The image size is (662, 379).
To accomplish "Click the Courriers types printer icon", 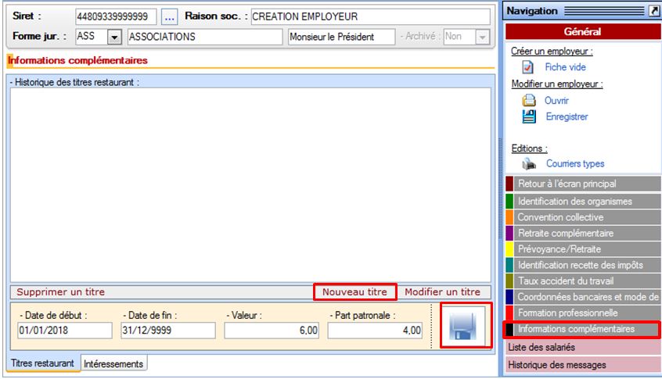I will click(x=529, y=163).
